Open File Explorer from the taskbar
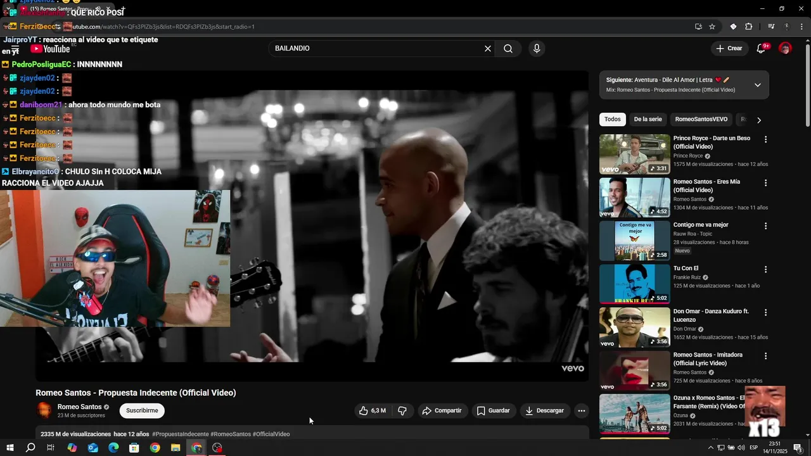Image resolution: width=811 pixels, height=456 pixels. click(176, 448)
